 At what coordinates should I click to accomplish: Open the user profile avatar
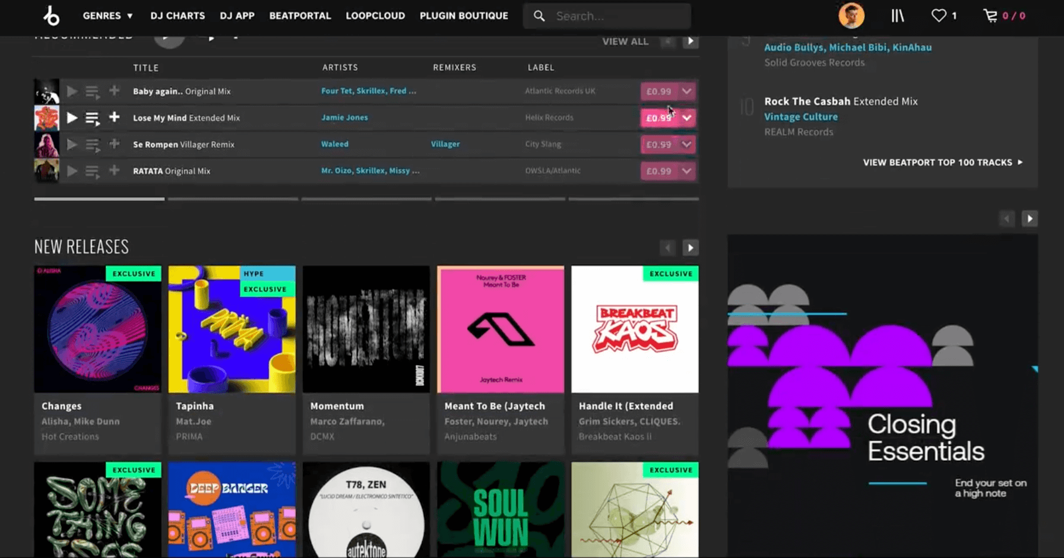point(851,15)
